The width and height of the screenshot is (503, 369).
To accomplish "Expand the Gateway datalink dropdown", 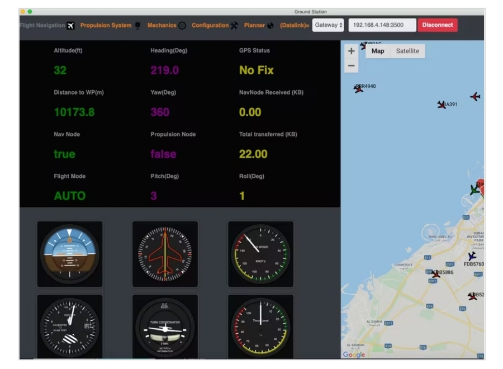I will click(328, 25).
